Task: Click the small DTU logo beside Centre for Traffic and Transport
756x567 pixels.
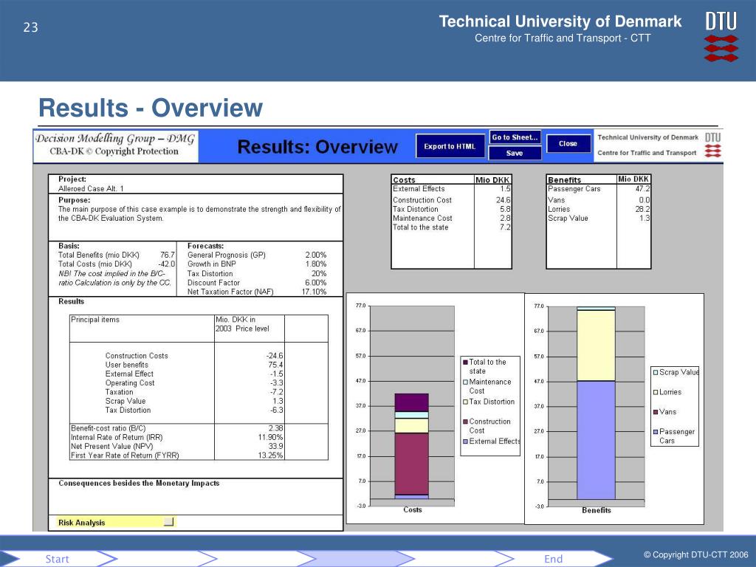Action: pyautogui.click(x=713, y=145)
